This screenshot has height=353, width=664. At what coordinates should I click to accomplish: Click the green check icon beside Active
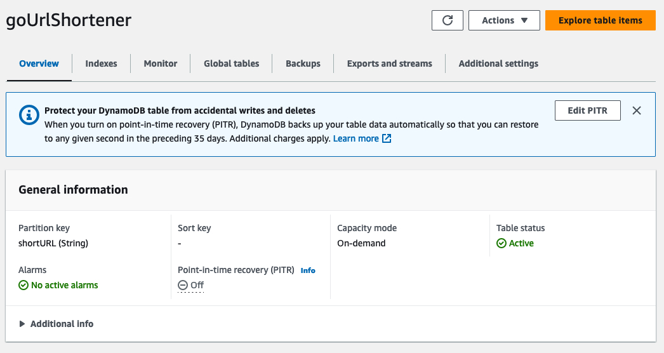point(501,243)
